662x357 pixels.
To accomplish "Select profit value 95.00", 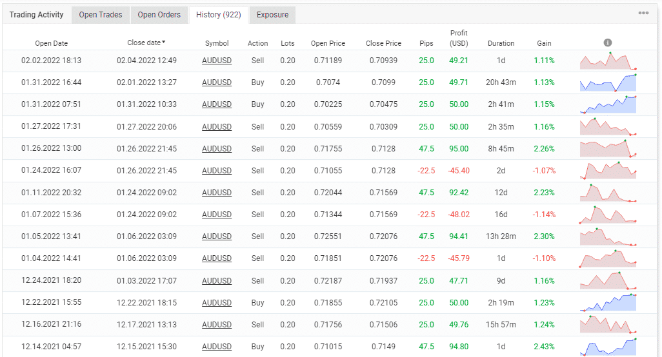I will 459,149.
